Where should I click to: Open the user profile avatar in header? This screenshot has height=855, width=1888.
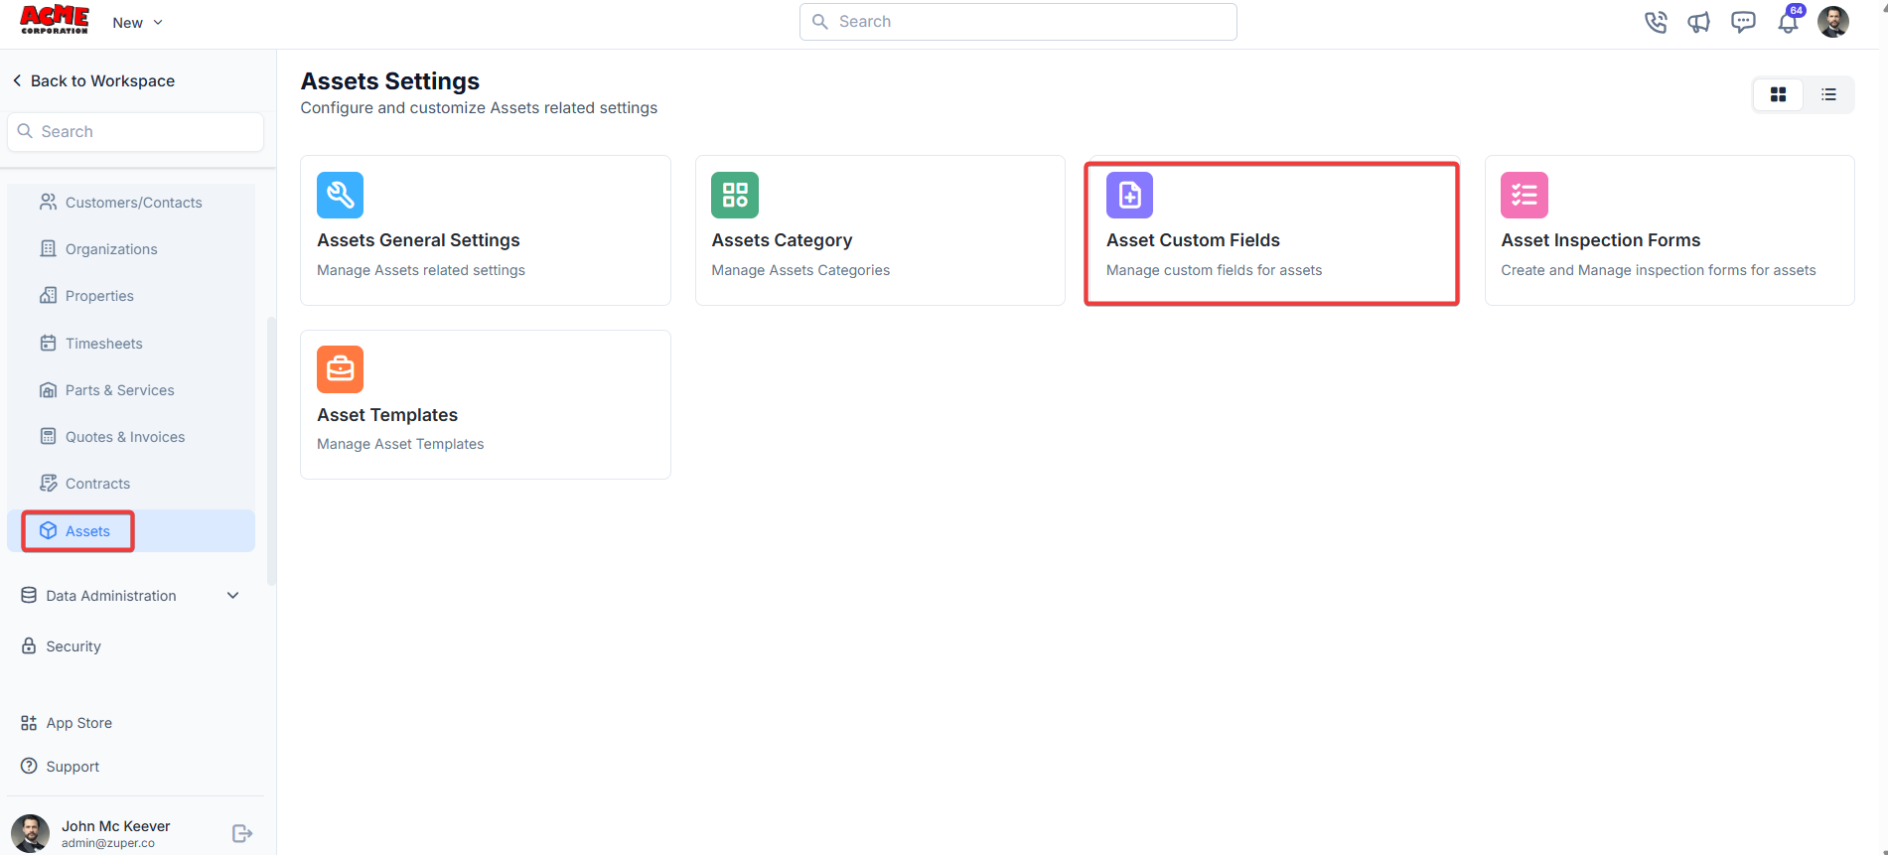1833,22
